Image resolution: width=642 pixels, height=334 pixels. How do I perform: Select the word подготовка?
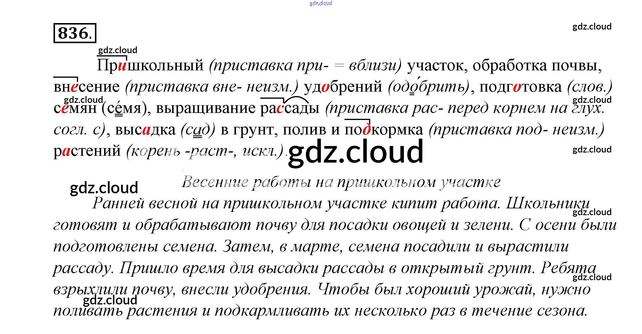pyautogui.click(x=520, y=87)
